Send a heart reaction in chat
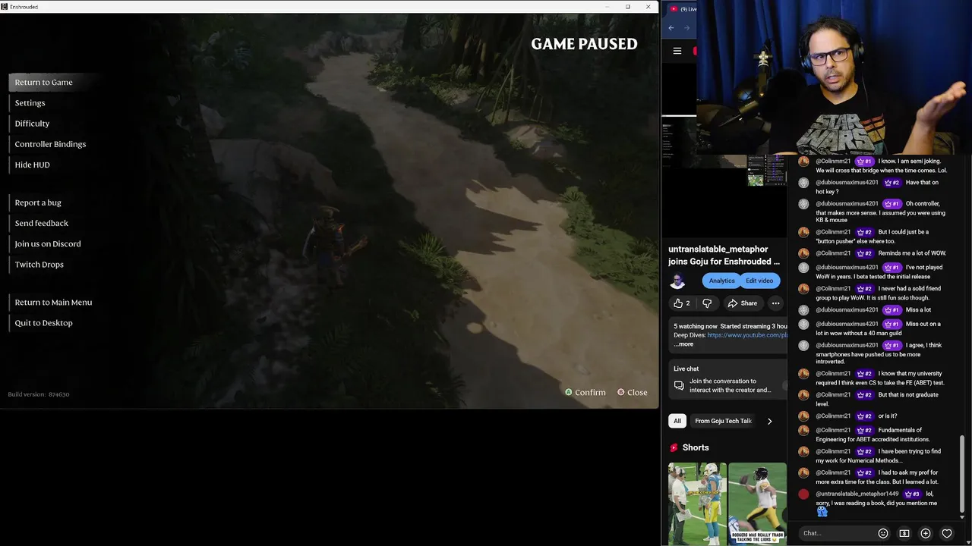The image size is (972, 546). coord(947,533)
